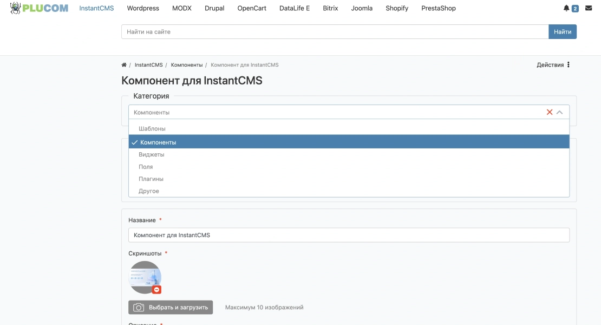Click the notification count badge 2
Screen dimensions: 601x325
[x=575, y=9]
